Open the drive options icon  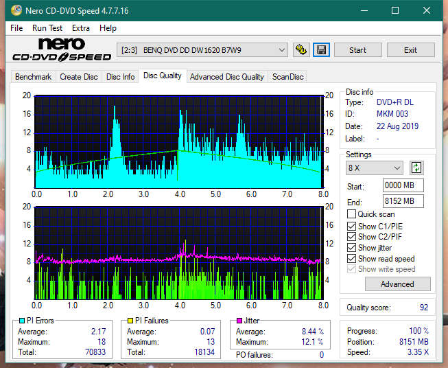pos(301,50)
